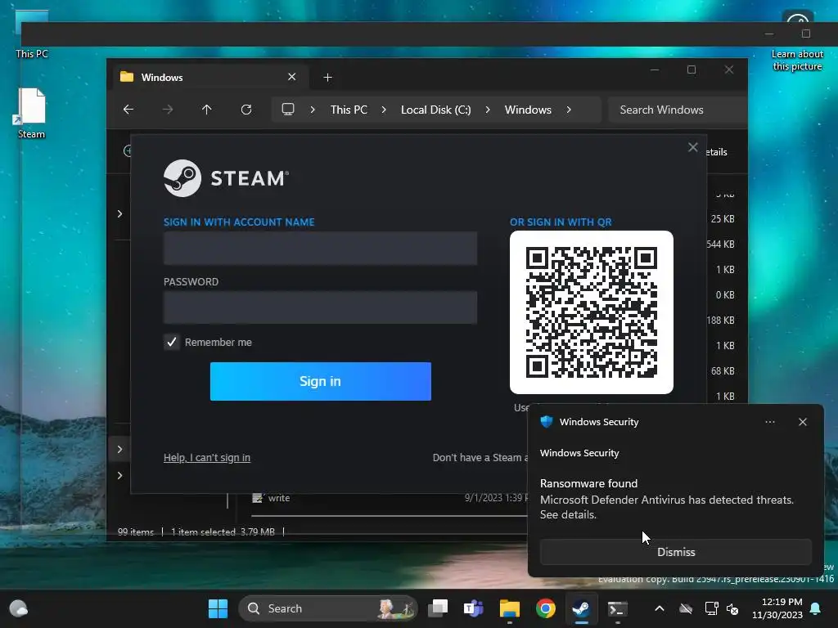Open the clock and date flyout
Screen dimensions: 838x628
[777, 608]
